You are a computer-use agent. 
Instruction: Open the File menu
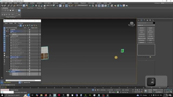coord(2,3)
